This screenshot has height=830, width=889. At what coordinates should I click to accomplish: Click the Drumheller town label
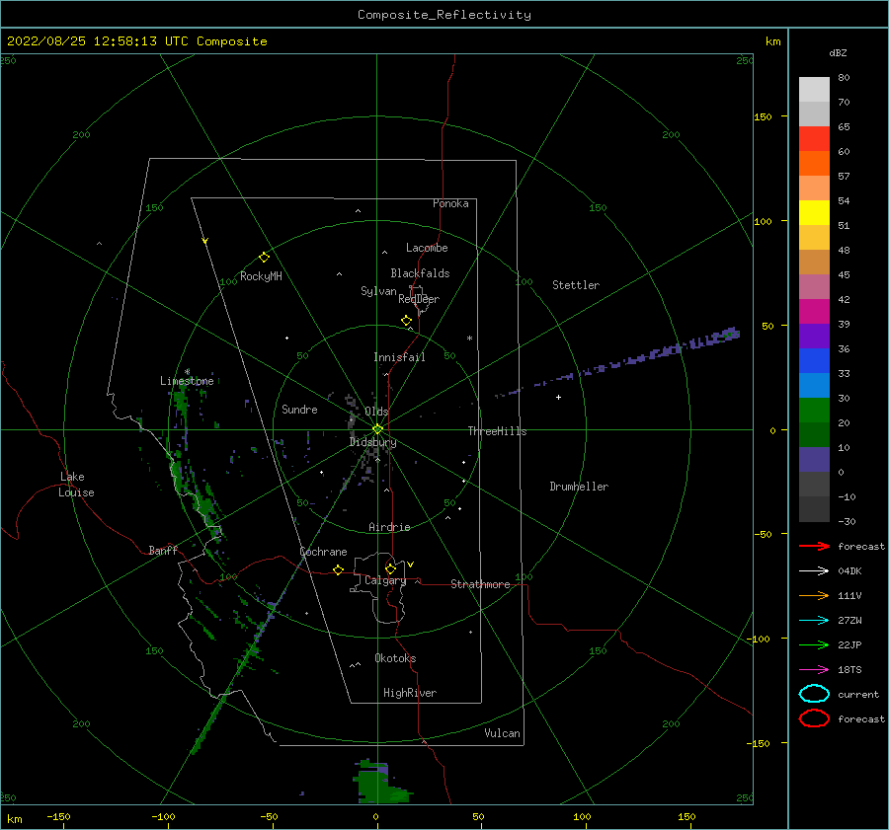[x=579, y=487]
